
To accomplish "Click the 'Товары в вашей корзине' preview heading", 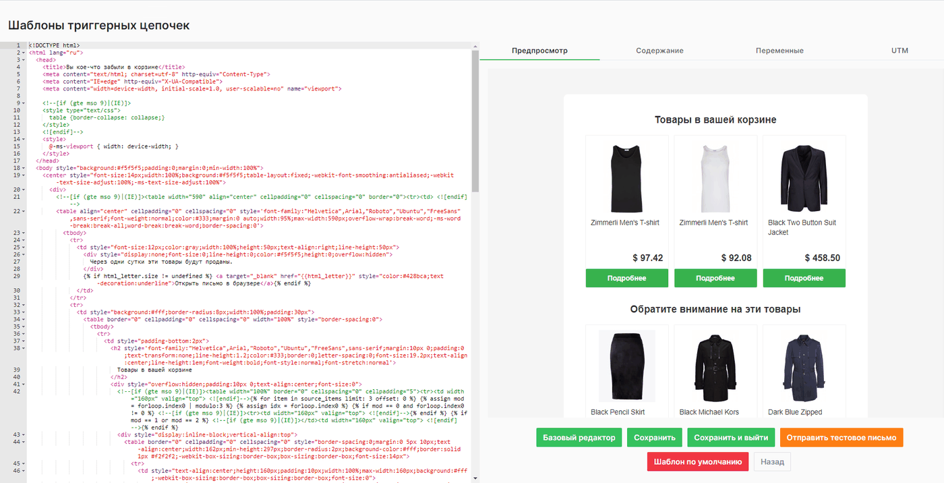I will click(x=715, y=120).
